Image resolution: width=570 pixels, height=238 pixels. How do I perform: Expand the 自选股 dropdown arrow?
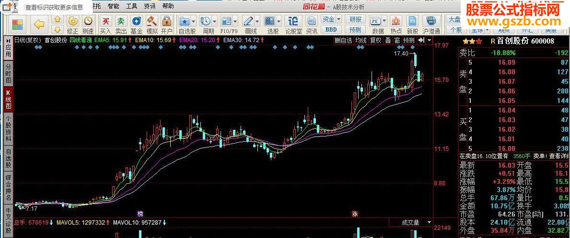(193, 21)
